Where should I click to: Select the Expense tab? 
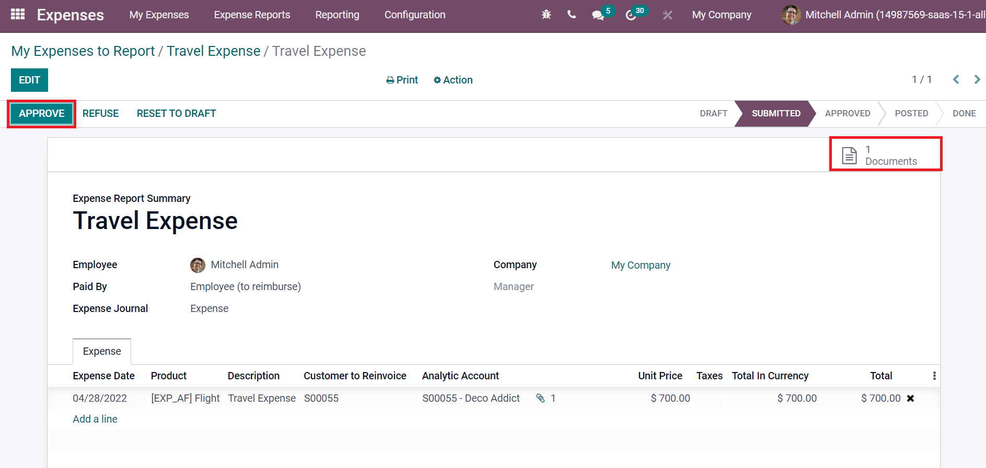(102, 351)
